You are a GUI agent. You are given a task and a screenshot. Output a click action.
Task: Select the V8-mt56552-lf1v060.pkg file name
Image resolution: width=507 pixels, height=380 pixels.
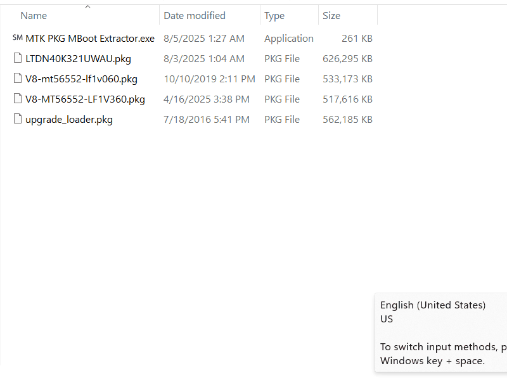[82, 79]
